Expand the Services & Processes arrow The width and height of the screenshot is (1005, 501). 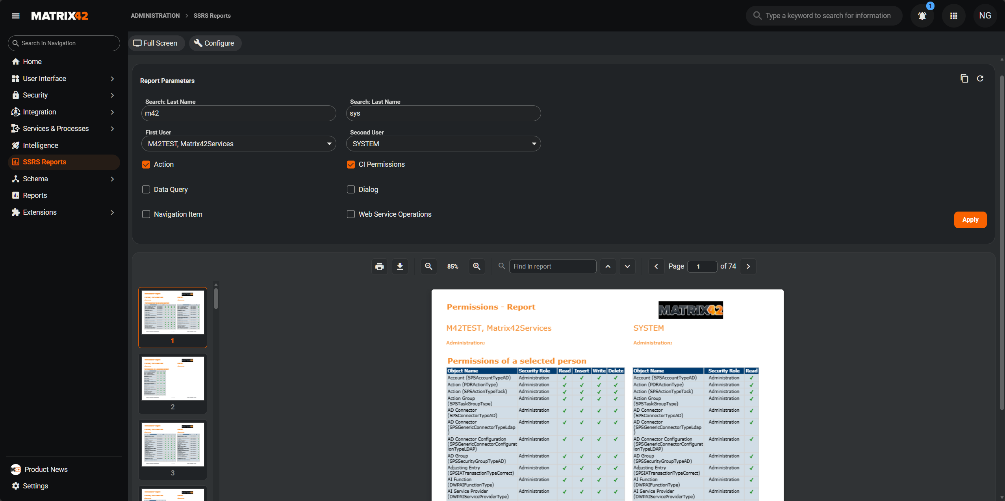[x=113, y=129]
